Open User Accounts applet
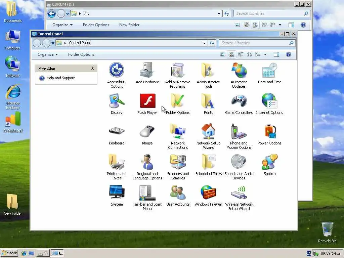Image resolution: width=344 pixels, height=258 pixels. tap(178, 196)
